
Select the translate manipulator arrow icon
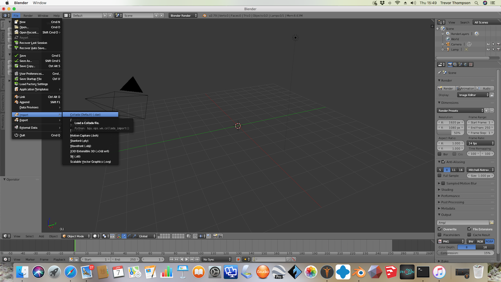(124, 236)
